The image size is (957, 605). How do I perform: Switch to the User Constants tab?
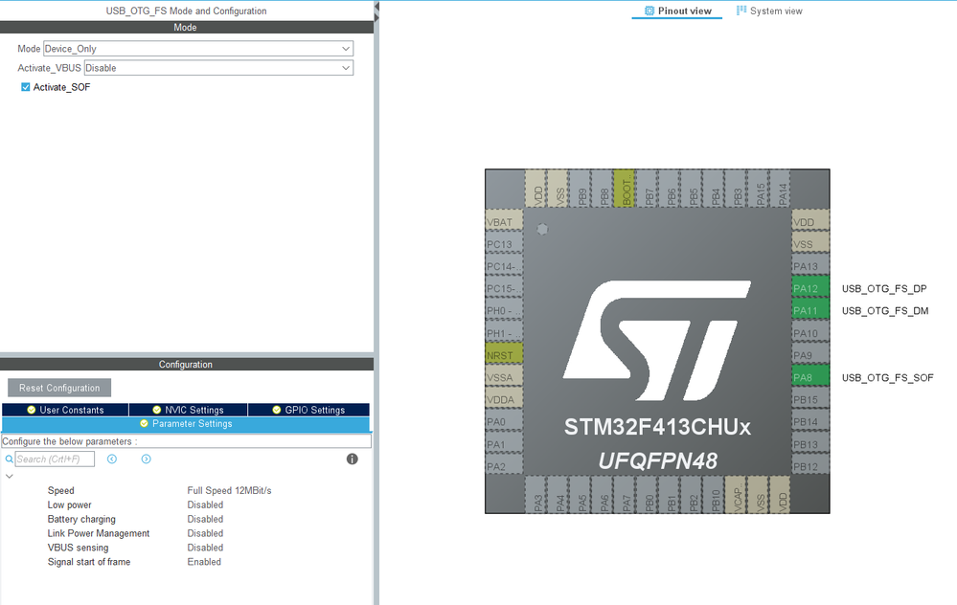point(65,410)
